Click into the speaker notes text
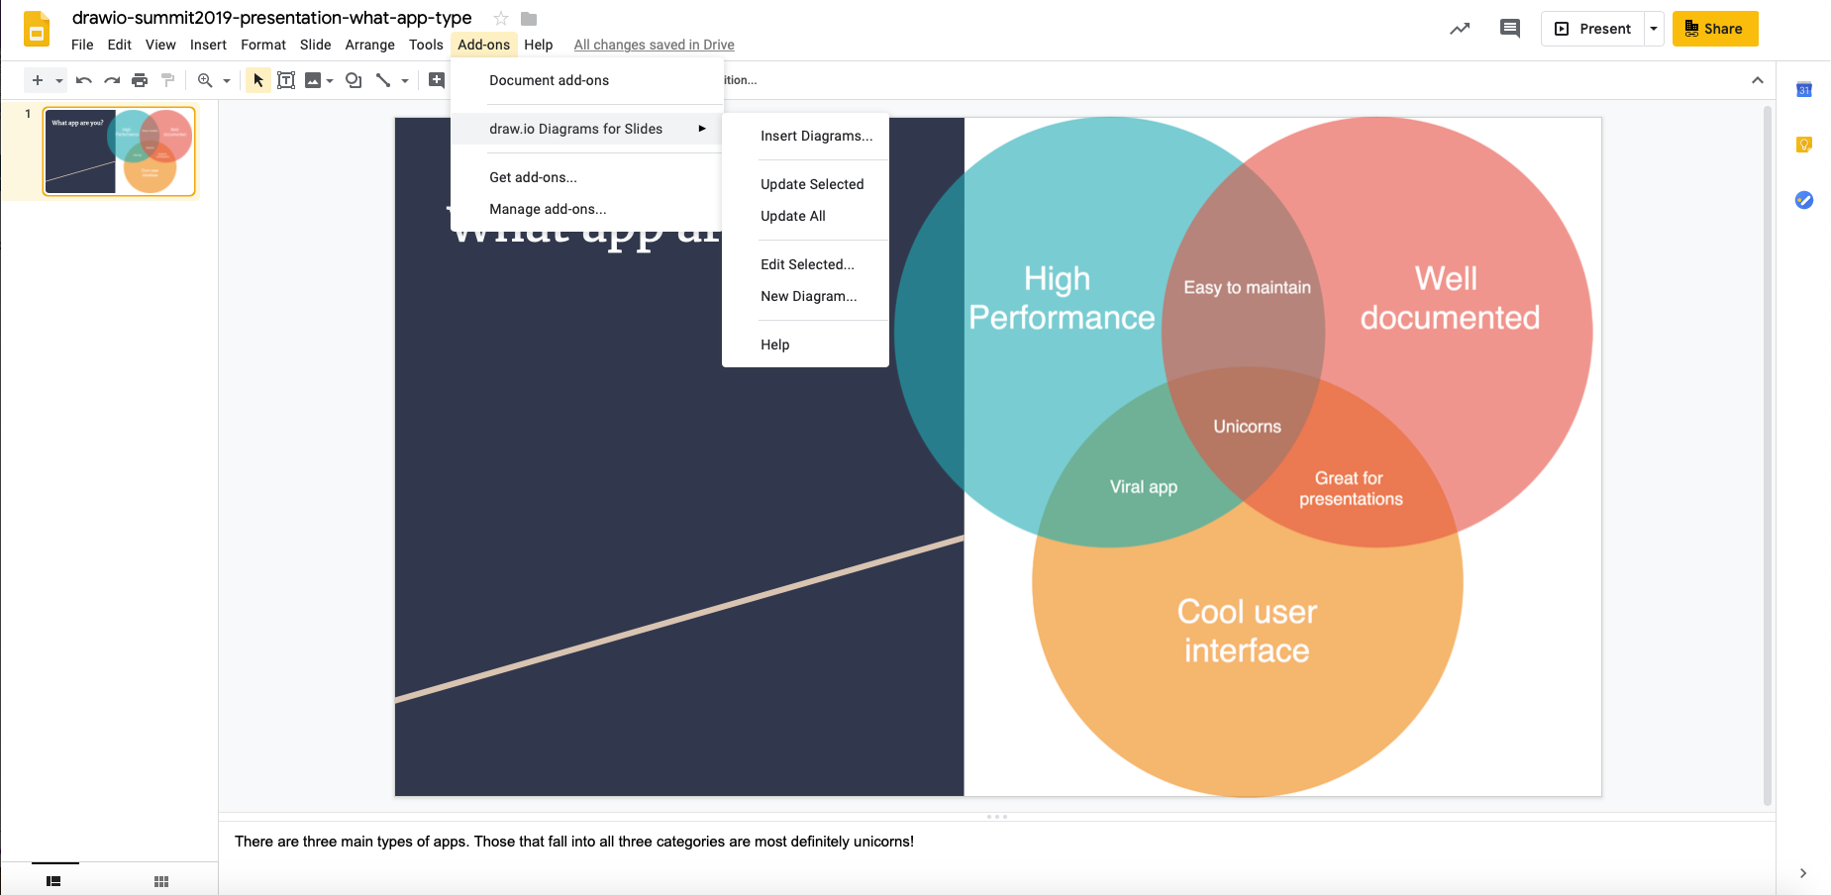The height and width of the screenshot is (895, 1831). click(x=574, y=842)
